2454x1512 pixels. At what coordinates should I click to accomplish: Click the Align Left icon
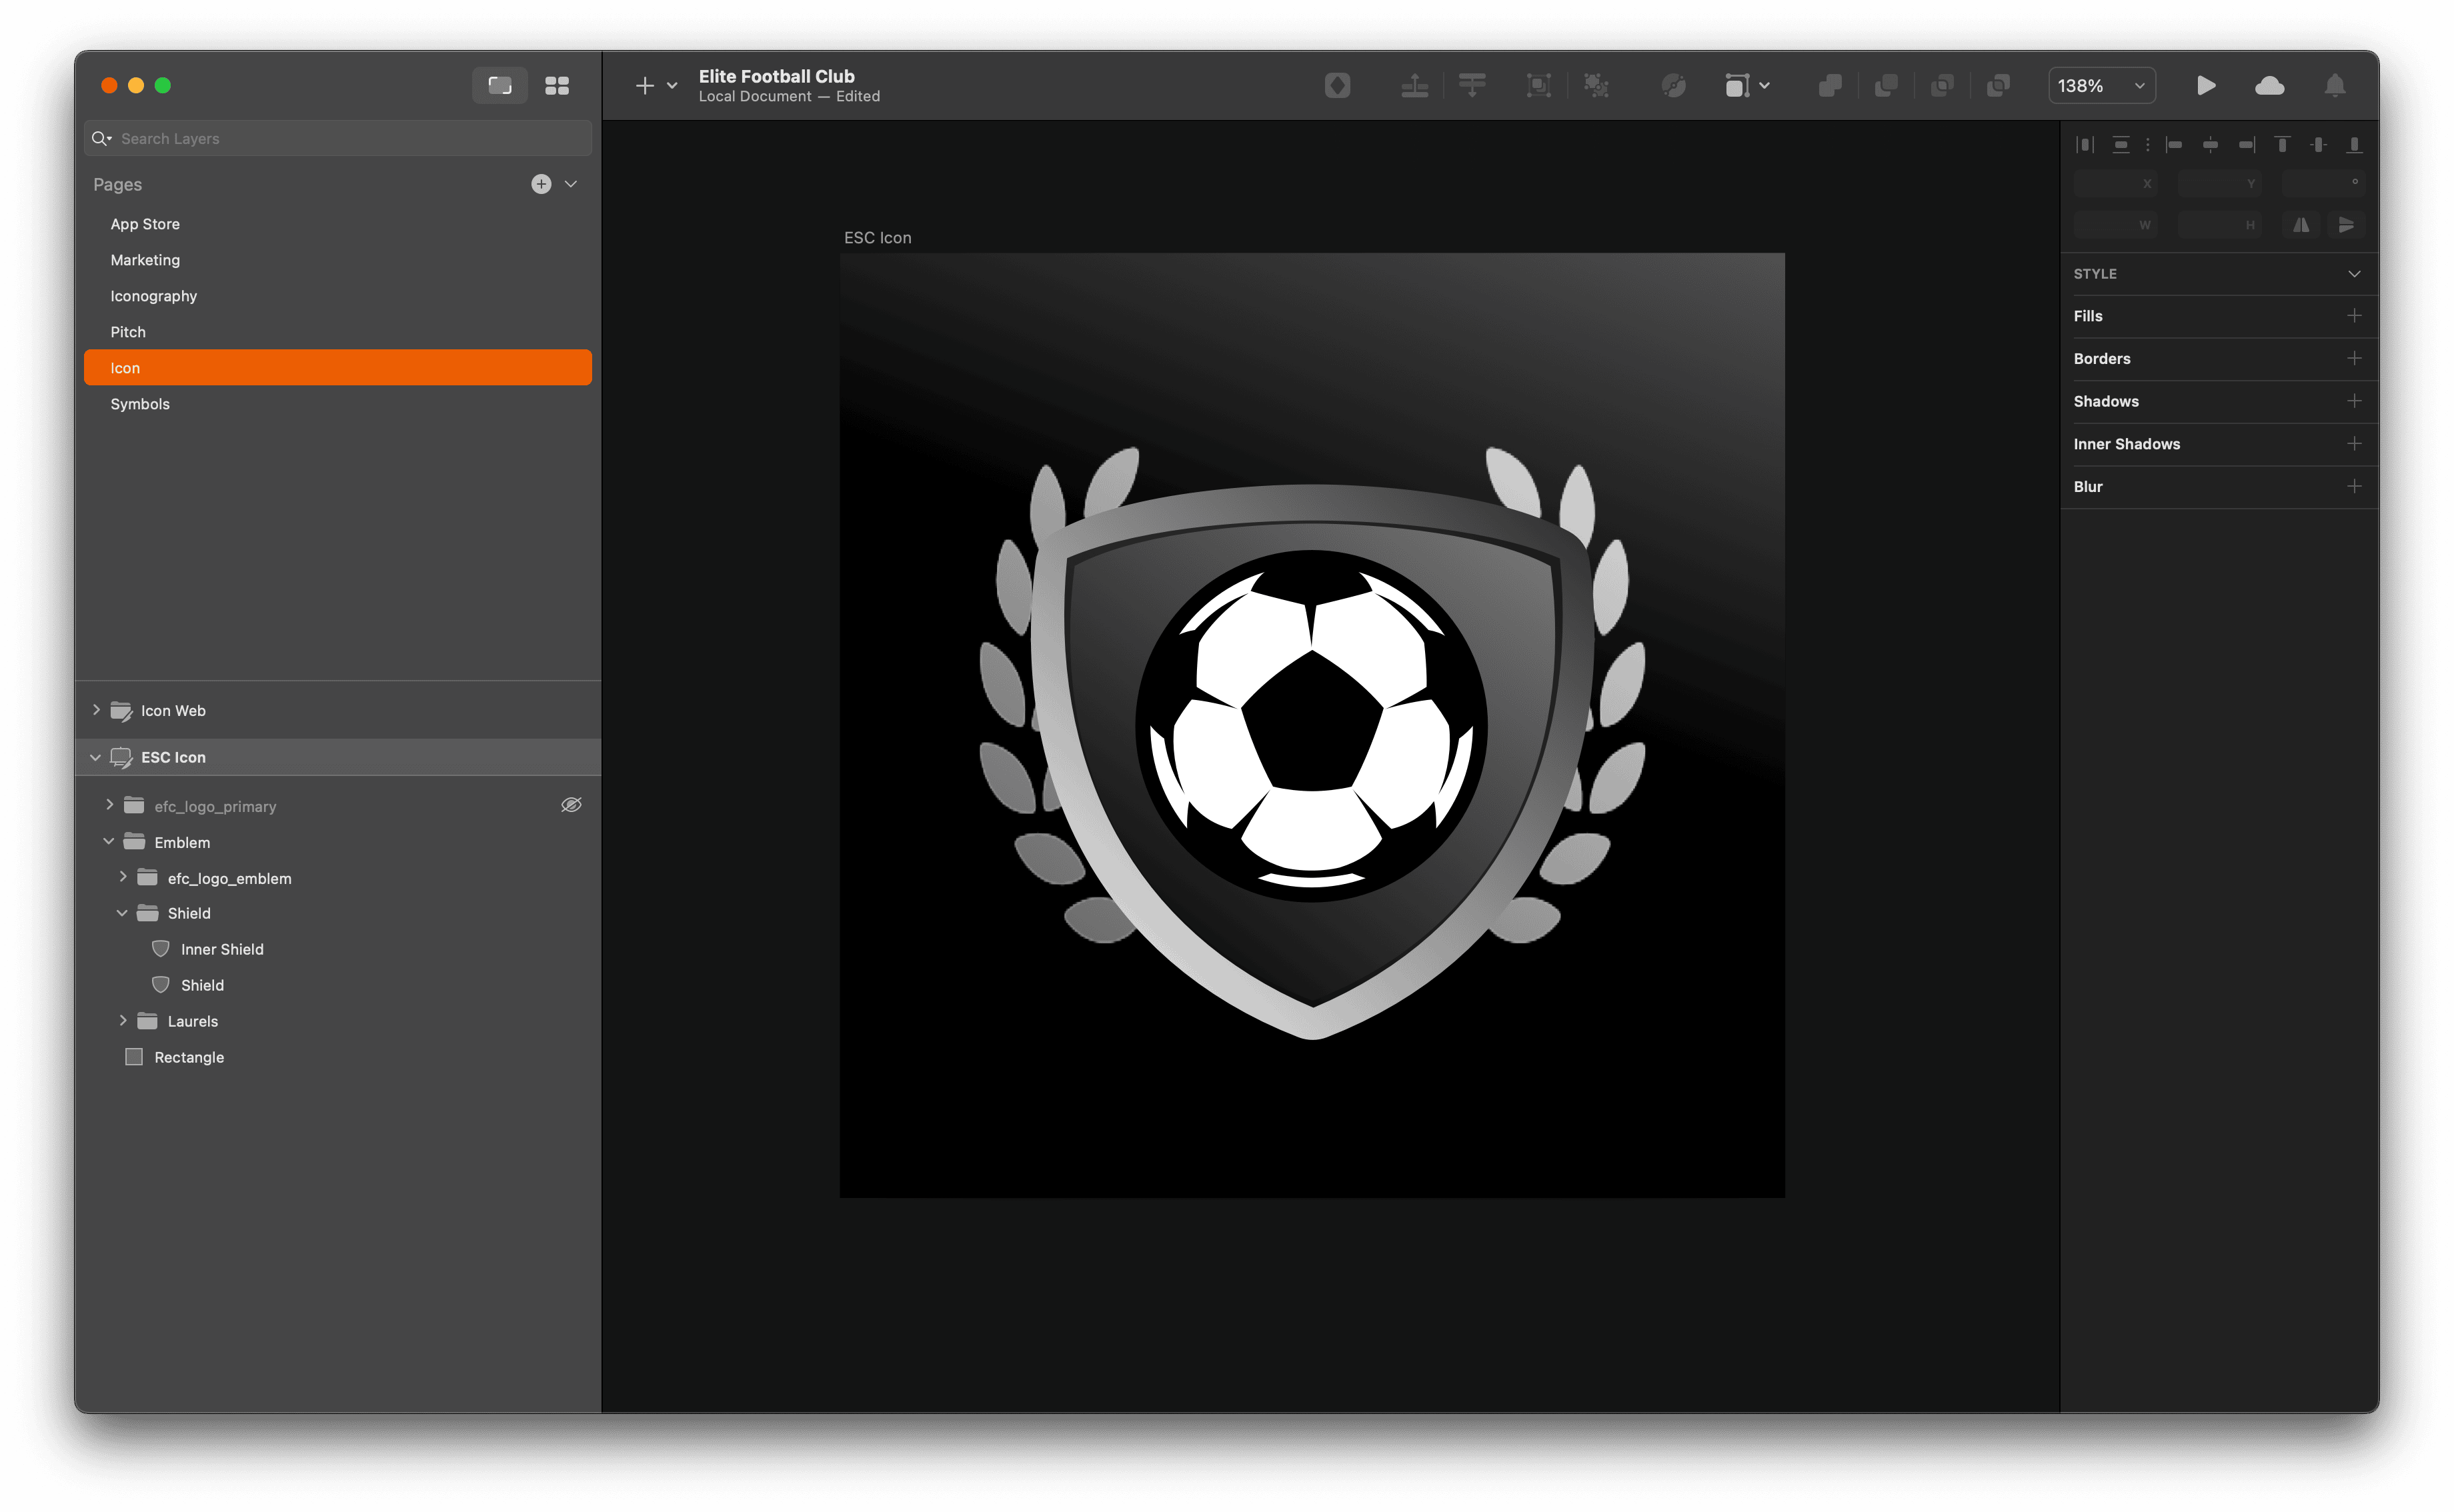[x=2173, y=145]
